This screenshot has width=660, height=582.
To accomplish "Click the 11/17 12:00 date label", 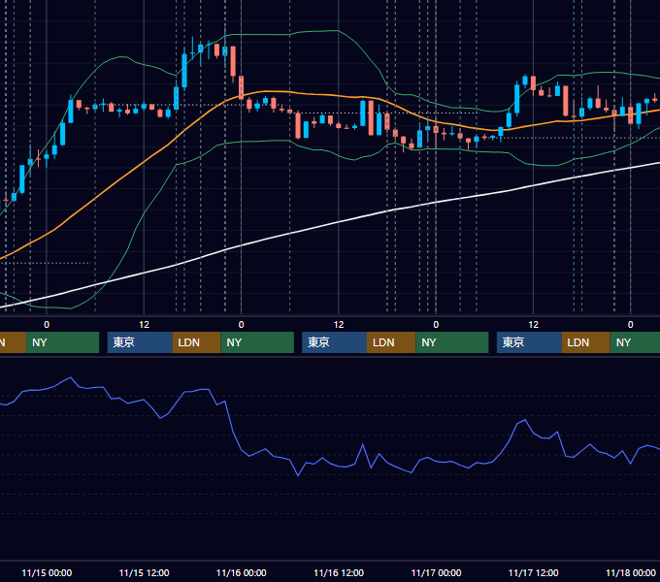I will tap(533, 572).
